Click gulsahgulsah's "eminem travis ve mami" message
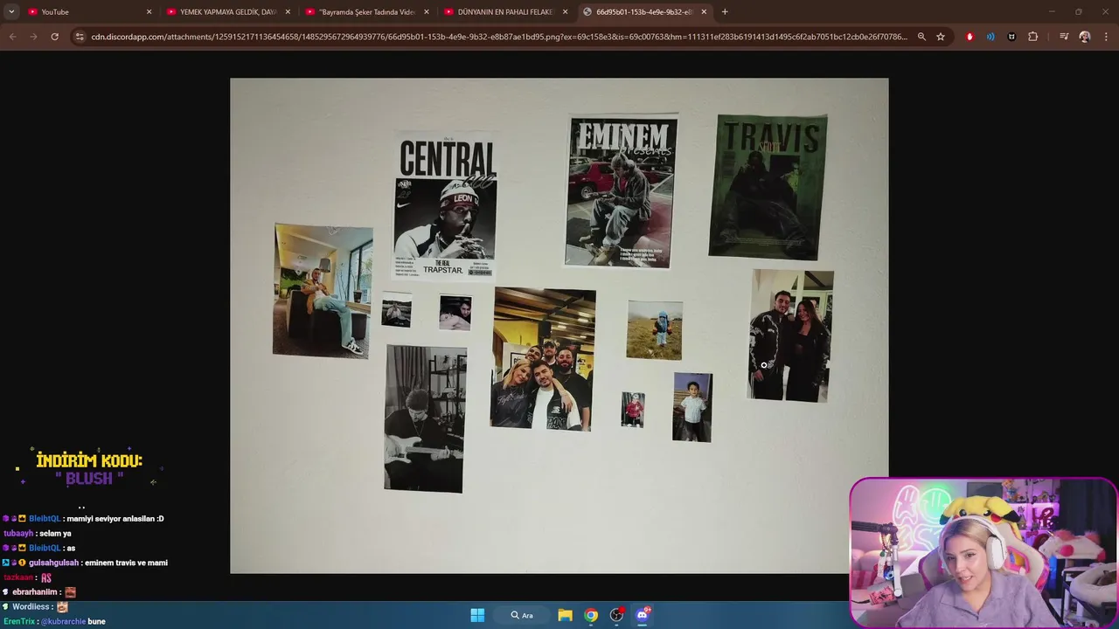The image size is (1119, 629). pyautogui.click(x=126, y=563)
